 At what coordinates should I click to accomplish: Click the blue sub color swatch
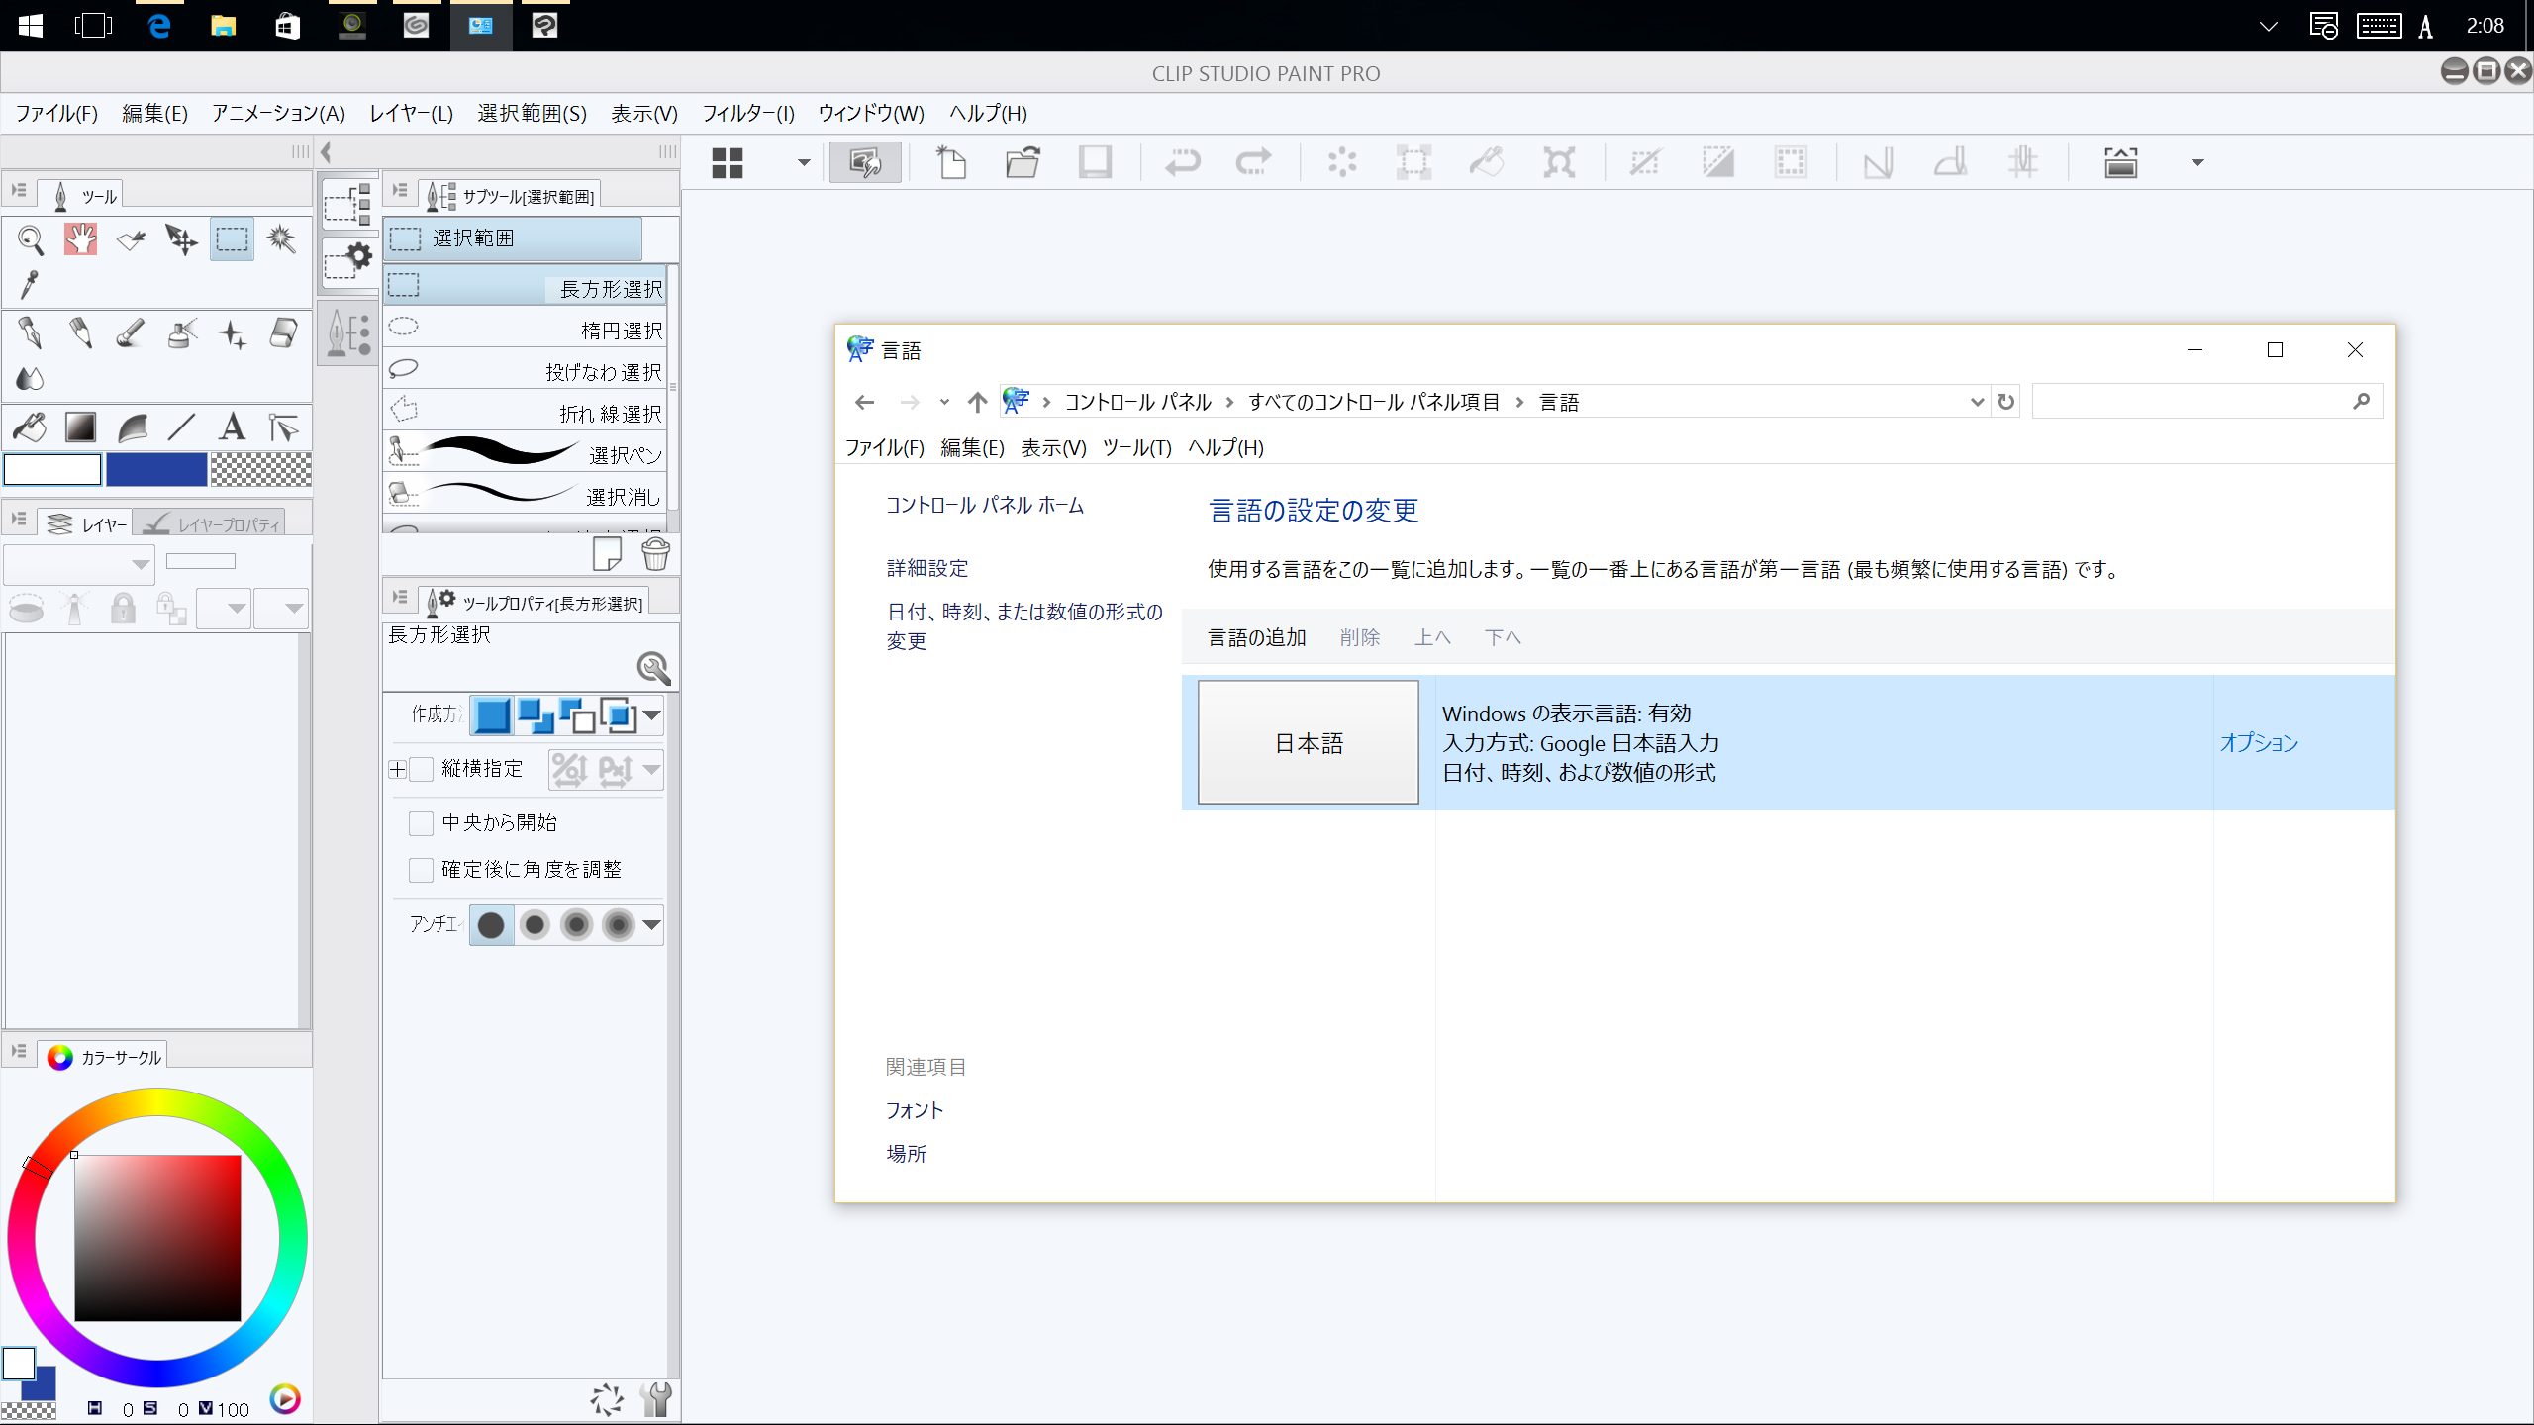point(156,469)
